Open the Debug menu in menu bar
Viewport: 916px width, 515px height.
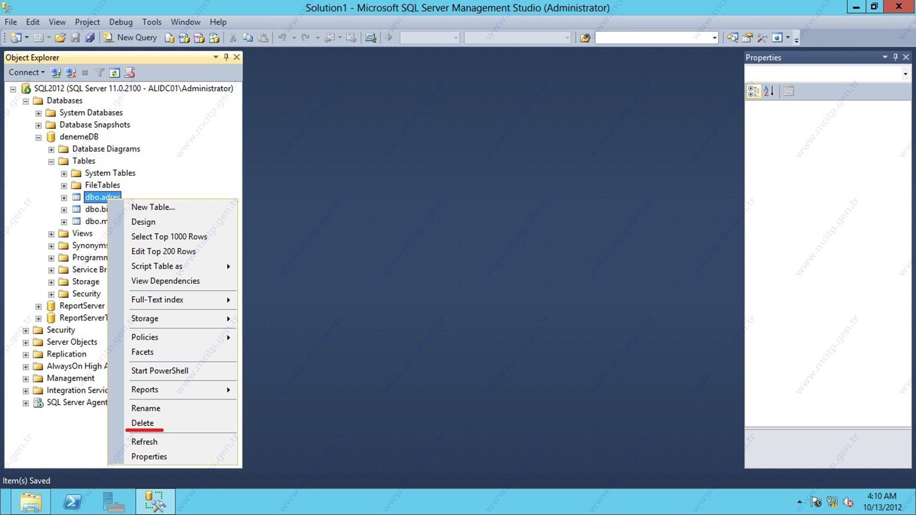coord(121,22)
